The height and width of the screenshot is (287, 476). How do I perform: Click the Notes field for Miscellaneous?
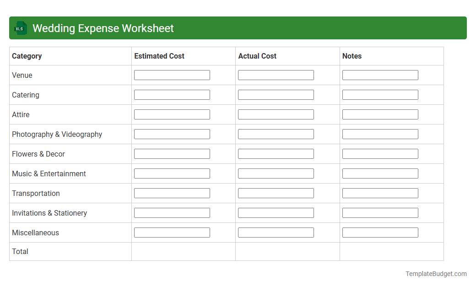click(x=380, y=232)
